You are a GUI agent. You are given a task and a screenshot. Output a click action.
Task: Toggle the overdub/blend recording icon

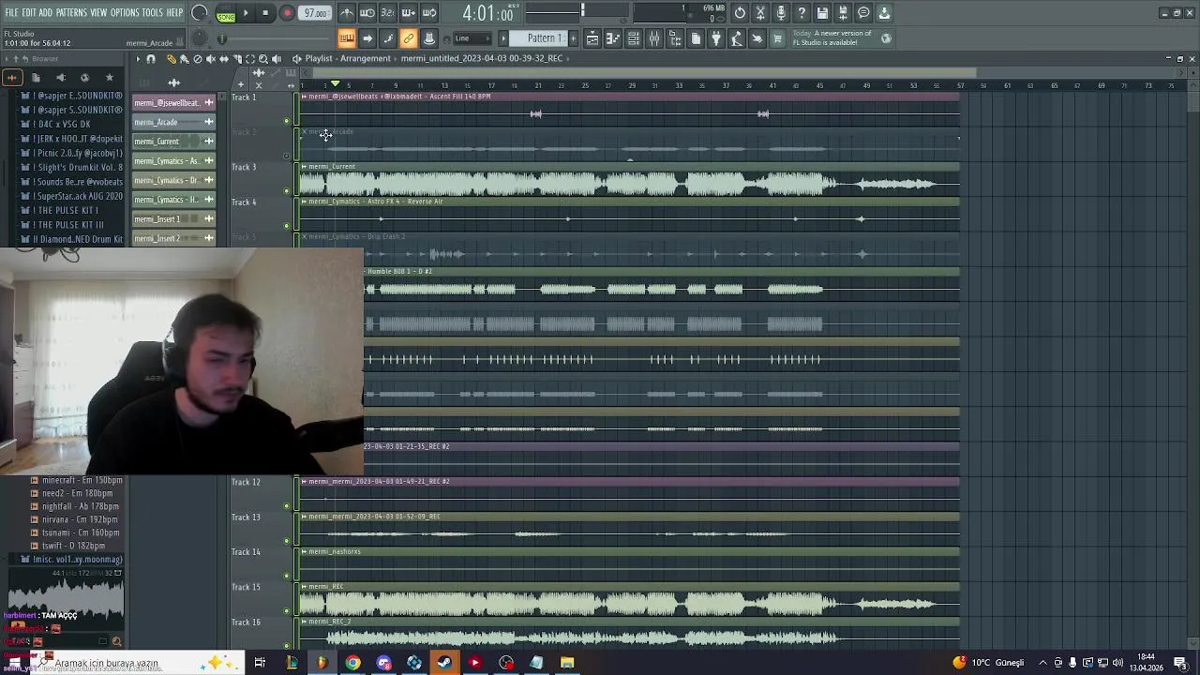point(409,13)
